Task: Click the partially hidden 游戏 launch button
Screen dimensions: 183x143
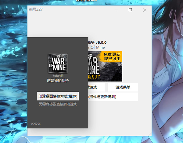Action: [x=96, y=87]
